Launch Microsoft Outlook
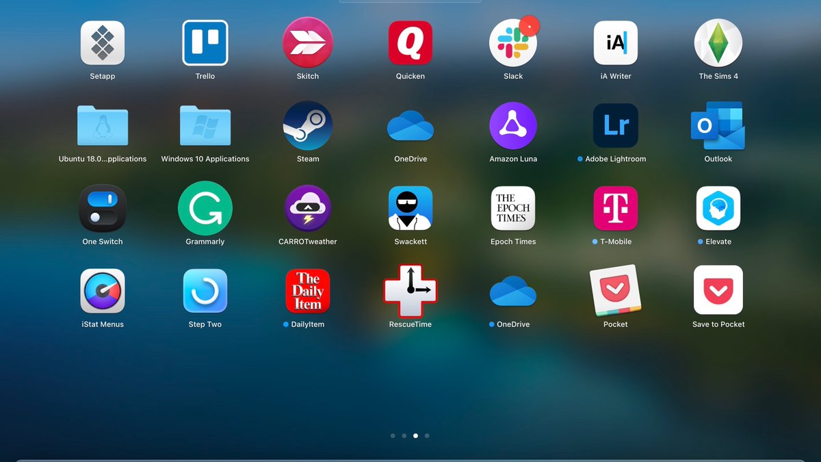Screen dimensions: 821x462 [718, 125]
